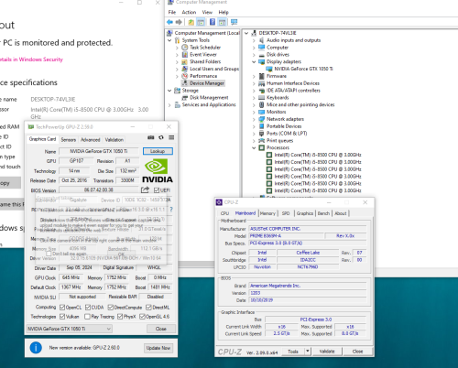The image size is (458, 368).
Task: Click the Validate button in CPU-Z
Action: coord(327,352)
